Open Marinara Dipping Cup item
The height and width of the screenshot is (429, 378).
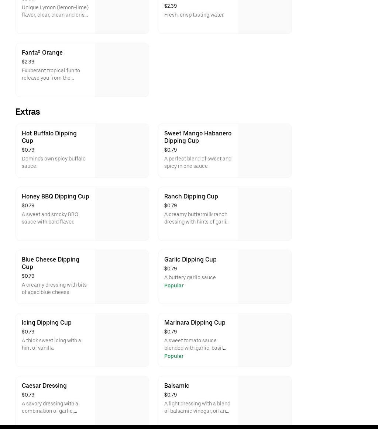click(x=225, y=340)
